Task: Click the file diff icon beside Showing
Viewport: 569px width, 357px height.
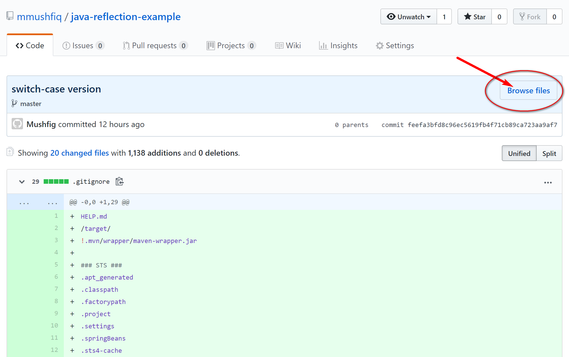Action: point(10,152)
